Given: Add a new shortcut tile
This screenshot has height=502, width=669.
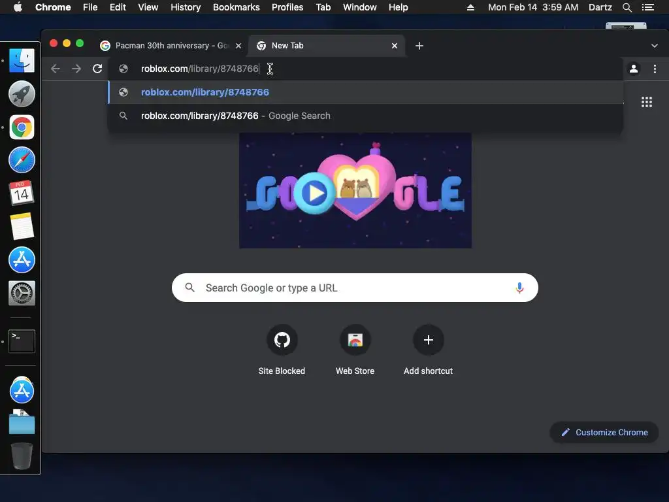Looking at the screenshot, I should [x=429, y=351].
